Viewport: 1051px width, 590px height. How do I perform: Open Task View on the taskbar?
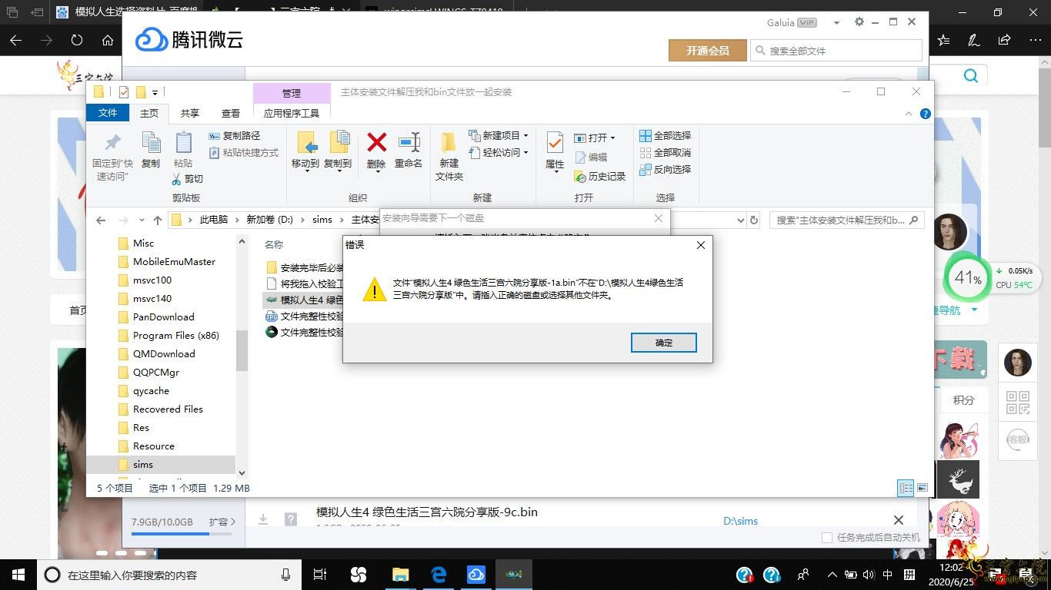point(321,575)
